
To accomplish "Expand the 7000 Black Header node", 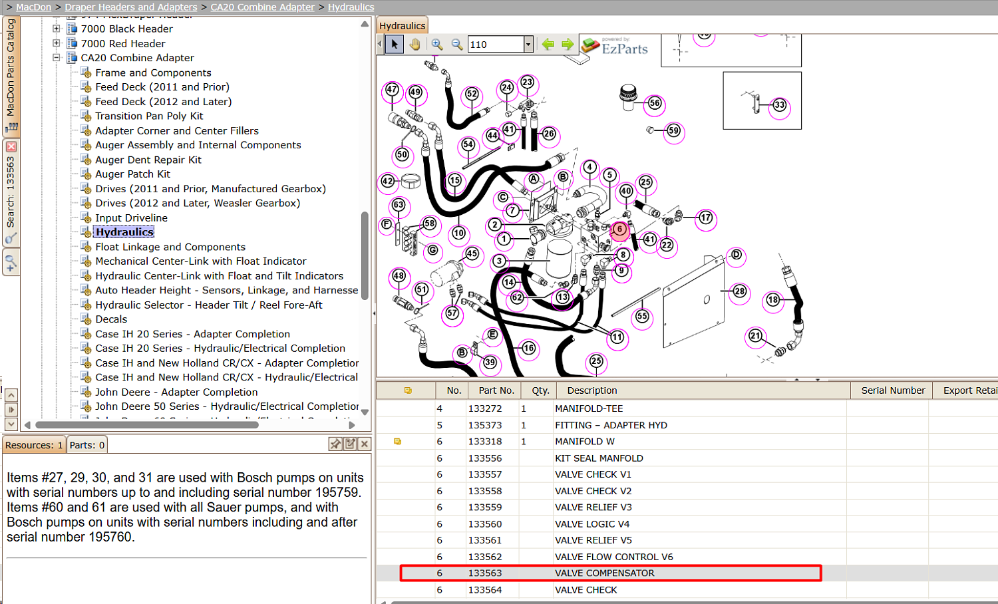I will pyautogui.click(x=57, y=29).
